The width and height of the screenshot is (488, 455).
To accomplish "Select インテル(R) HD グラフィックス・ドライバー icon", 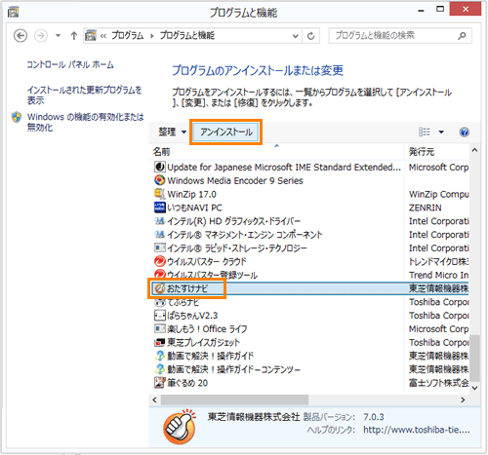I will click(159, 221).
